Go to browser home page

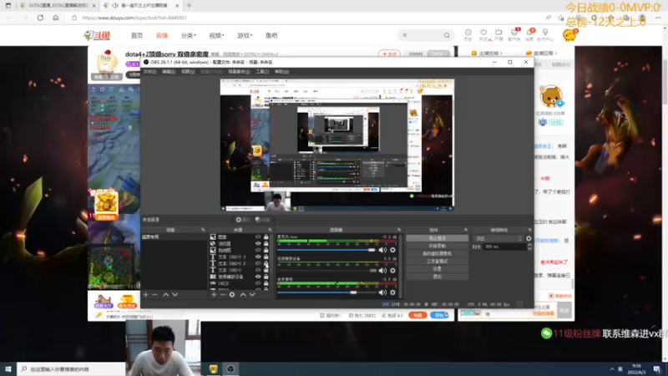55,18
